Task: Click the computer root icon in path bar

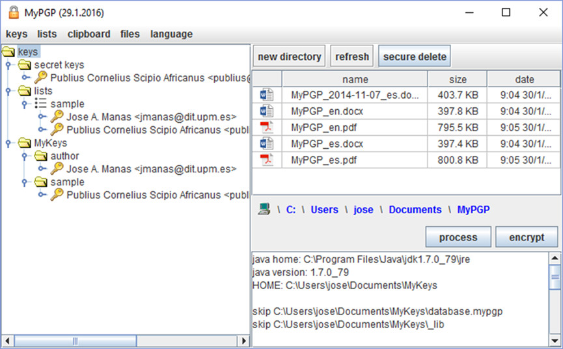Action: (264, 209)
